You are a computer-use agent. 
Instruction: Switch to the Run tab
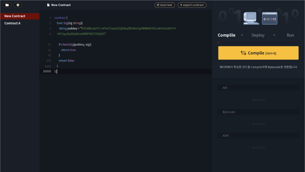290,35
